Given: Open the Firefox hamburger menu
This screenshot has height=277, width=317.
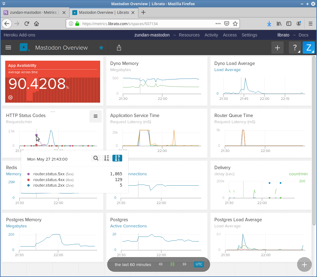Looking at the screenshot, I should coord(311,24).
